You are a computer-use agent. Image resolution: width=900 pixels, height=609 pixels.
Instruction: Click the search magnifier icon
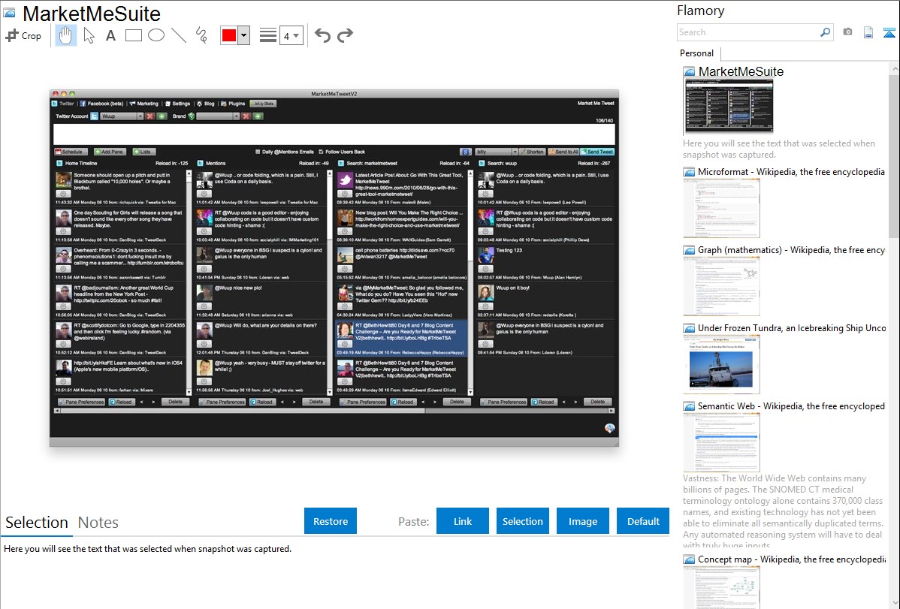(825, 32)
